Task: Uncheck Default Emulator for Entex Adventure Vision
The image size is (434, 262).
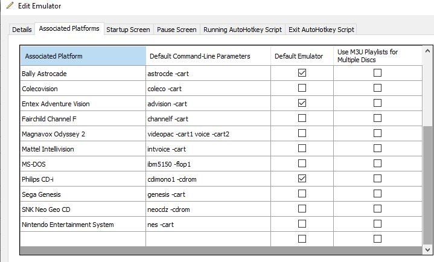Action: tap(302, 103)
